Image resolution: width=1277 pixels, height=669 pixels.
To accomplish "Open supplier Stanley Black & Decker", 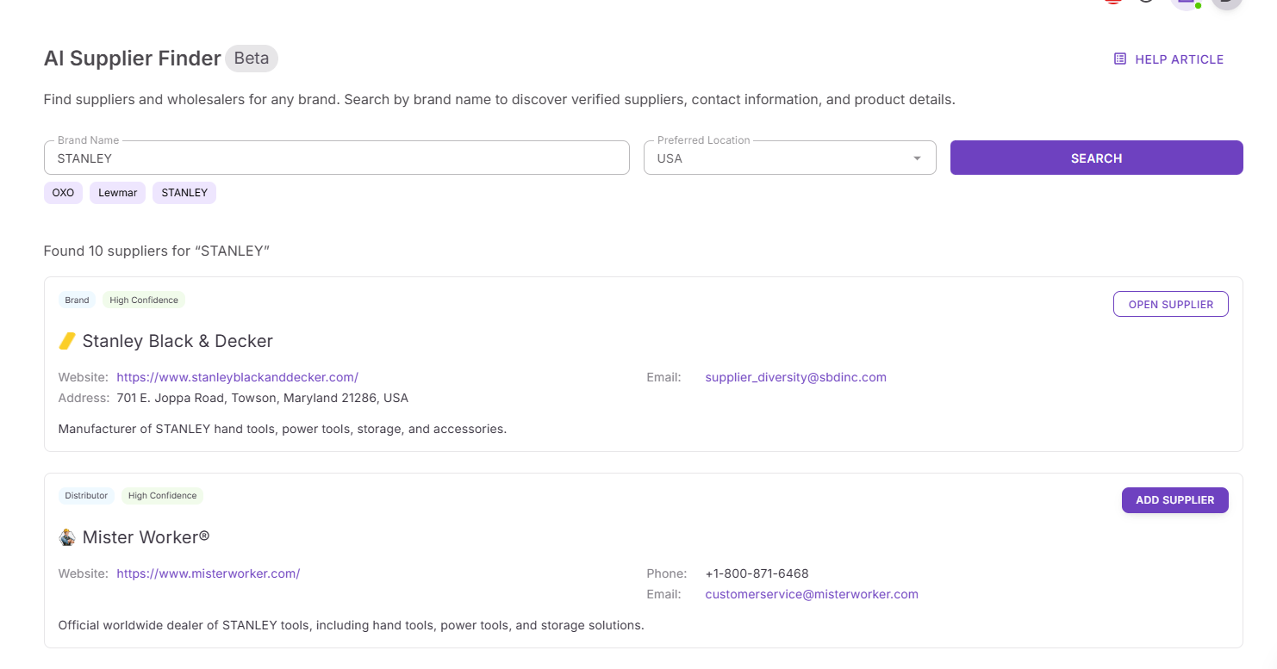I will click(x=1170, y=304).
